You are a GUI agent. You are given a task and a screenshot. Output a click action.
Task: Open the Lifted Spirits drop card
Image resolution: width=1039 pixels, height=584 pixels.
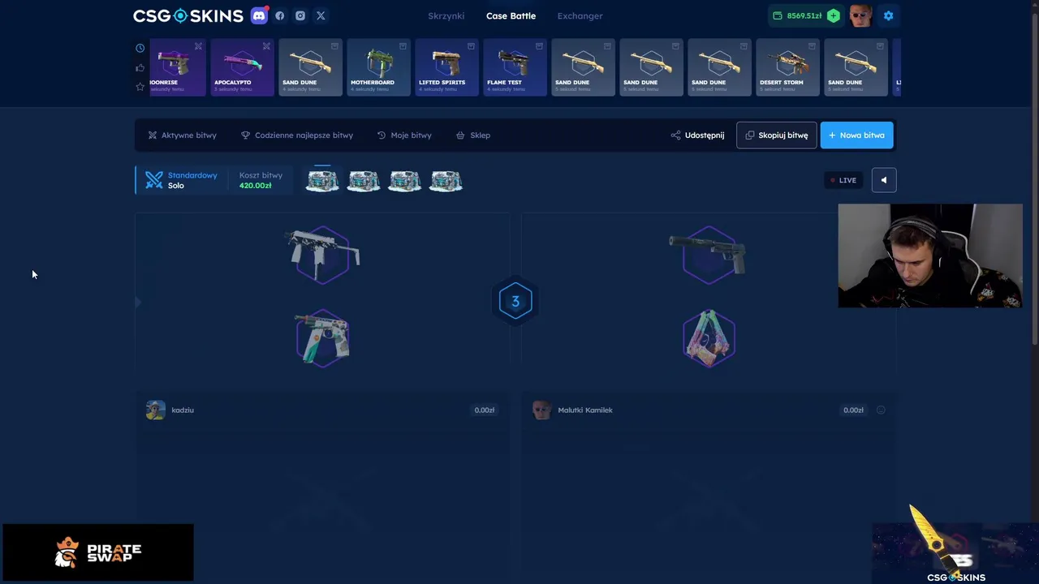pos(446,67)
